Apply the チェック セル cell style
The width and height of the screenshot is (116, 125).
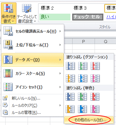[x=88, y=17]
